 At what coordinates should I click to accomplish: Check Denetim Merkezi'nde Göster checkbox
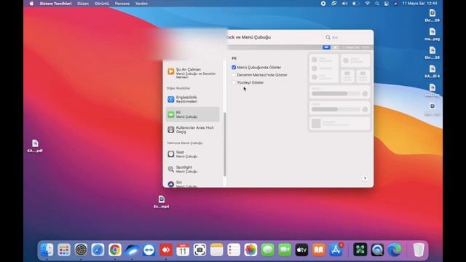234,75
